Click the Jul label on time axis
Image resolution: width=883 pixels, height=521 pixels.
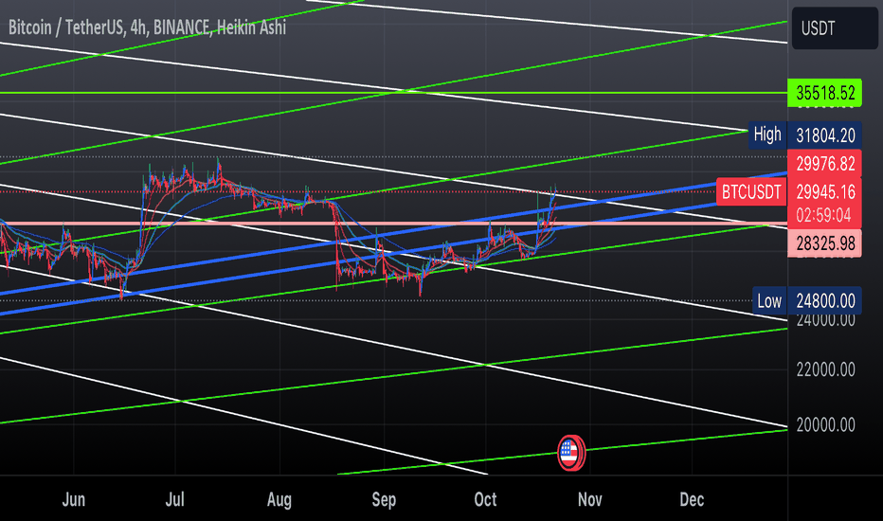pyautogui.click(x=175, y=499)
